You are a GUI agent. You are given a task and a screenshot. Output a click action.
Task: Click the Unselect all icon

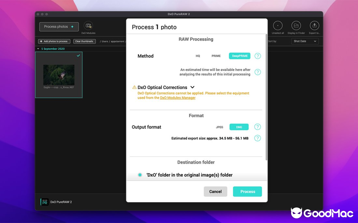[278, 26]
